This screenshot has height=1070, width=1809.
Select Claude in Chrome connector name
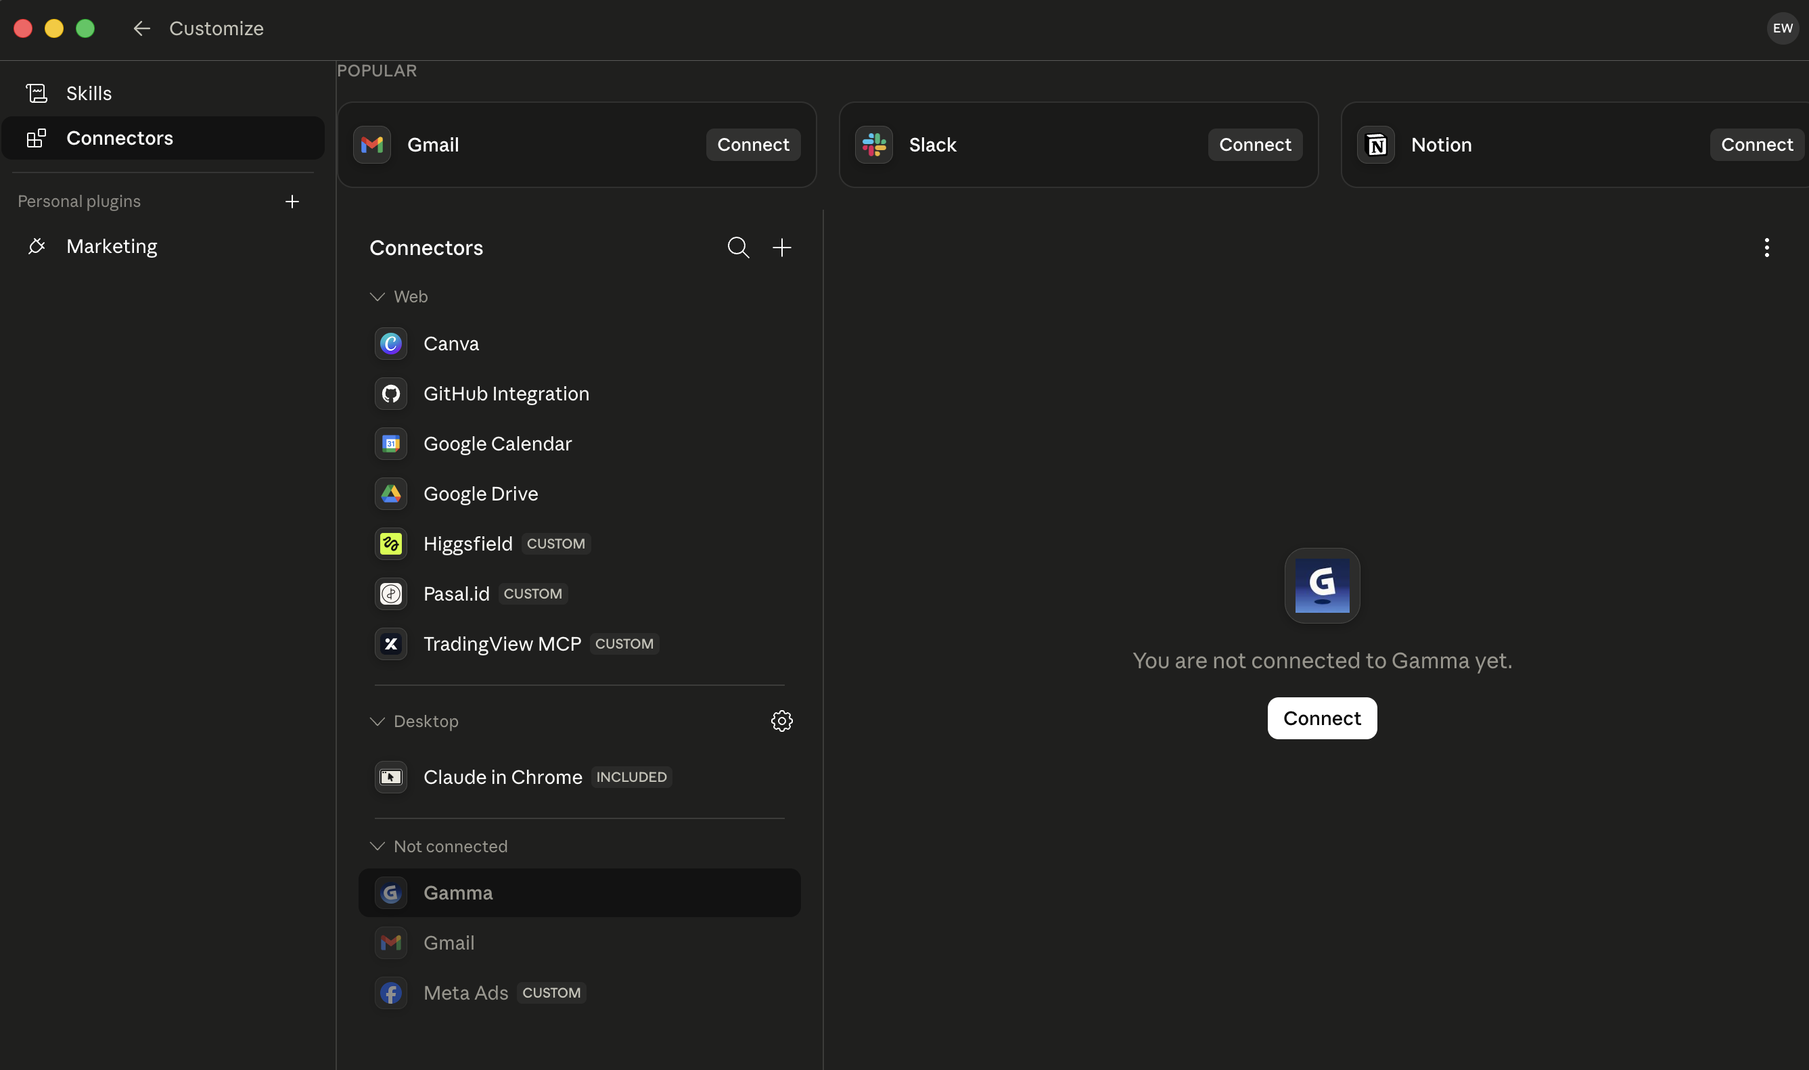(503, 777)
